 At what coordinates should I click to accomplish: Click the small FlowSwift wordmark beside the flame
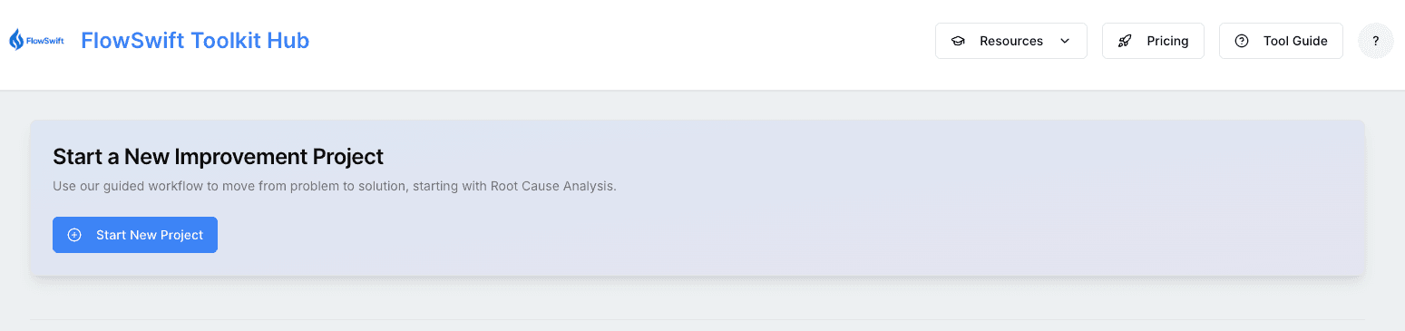point(45,41)
